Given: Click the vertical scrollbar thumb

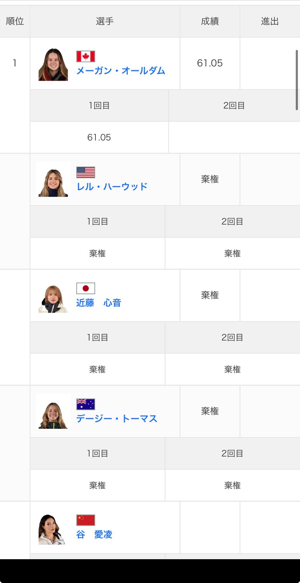Looking at the screenshot, I should click(297, 80).
